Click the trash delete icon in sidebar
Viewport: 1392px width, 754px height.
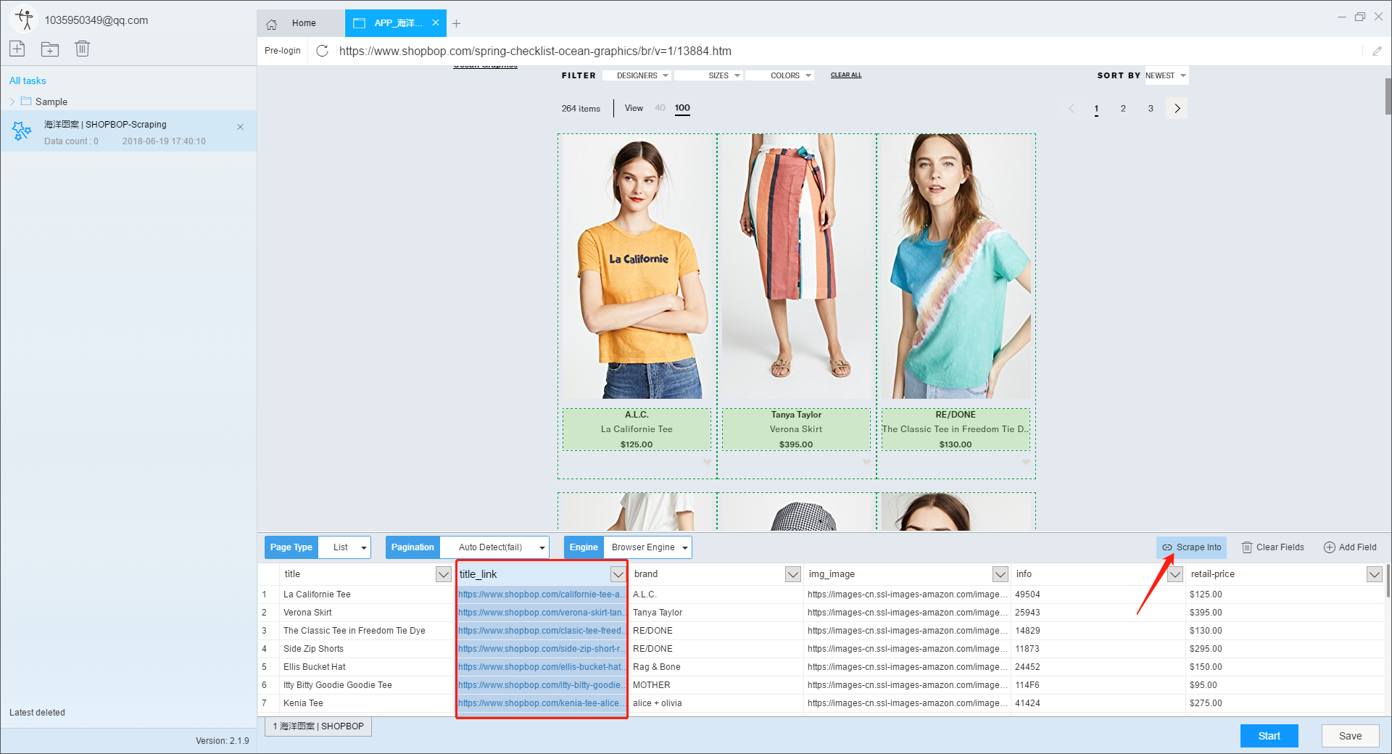82,49
